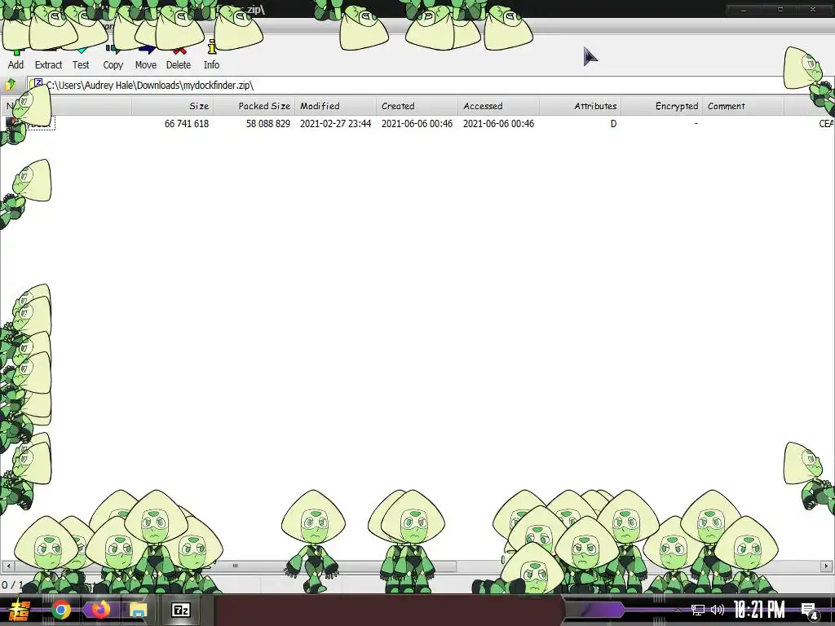835x626 pixels.
Task: Click the Extract toolbar button
Action: click(48, 59)
